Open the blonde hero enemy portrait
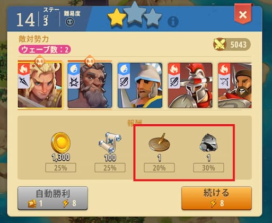This screenshot has height=223, width=272. point(40,85)
